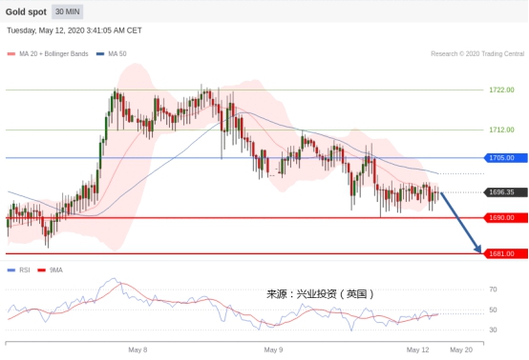Click the 'MA 20 + Bollinger Bands' legend label
The height and width of the screenshot is (360, 529).
pyautogui.click(x=53, y=54)
